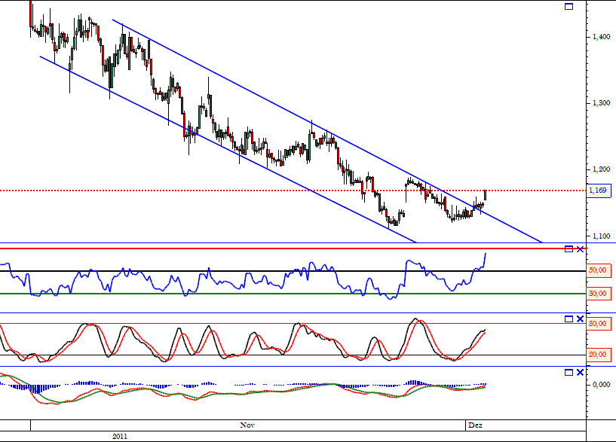Click the MACD 0,000 axis label
616x442 pixels.
tap(602, 385)
